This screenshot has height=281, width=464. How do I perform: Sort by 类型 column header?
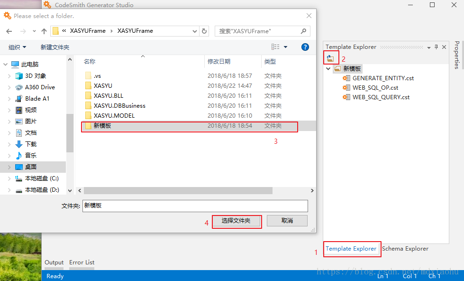(x=270, y=61)
